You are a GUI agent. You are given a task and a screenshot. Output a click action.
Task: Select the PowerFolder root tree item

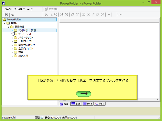[x=29, y=20]
